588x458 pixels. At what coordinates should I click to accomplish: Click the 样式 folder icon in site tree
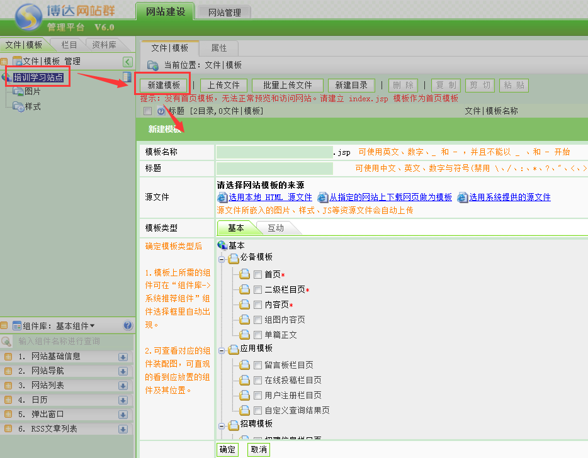pos(18,107)
